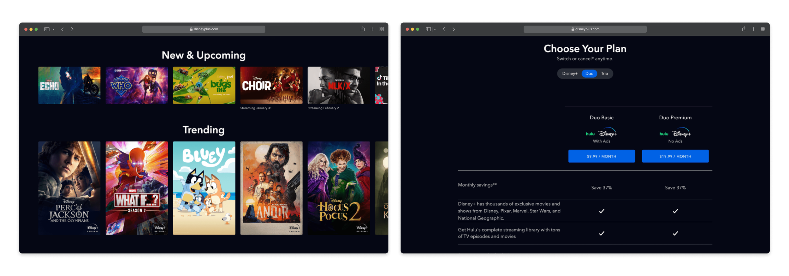This screenshot has height=276, width=789.
Task: Select the Trio plan tab
Action: (604, 74)
